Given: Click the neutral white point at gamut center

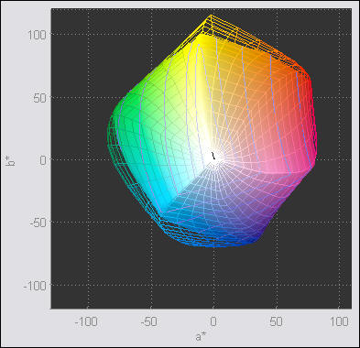Looking at the screenshot, I should tap(213, 156).
